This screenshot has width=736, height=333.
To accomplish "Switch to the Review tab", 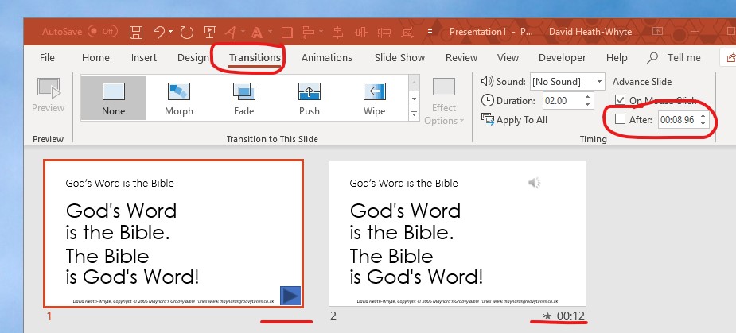I will (461, 58).
